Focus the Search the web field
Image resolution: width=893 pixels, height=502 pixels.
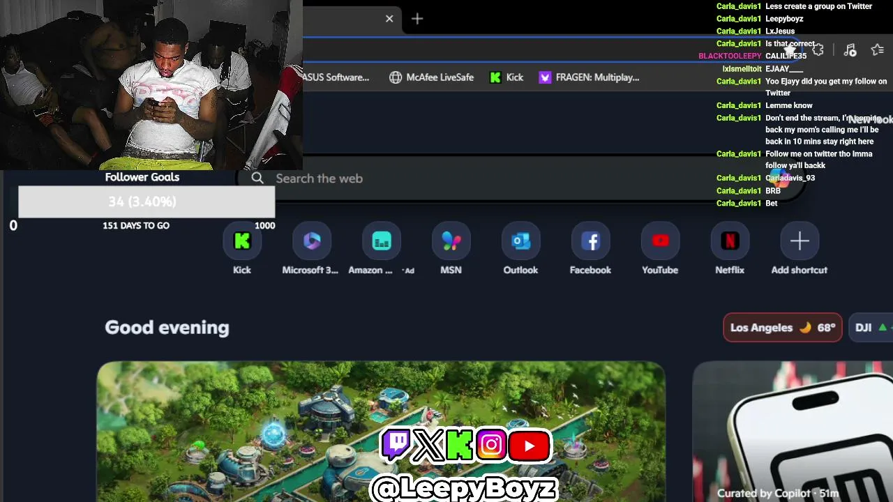pyautogui.click(x=520, y=178)
